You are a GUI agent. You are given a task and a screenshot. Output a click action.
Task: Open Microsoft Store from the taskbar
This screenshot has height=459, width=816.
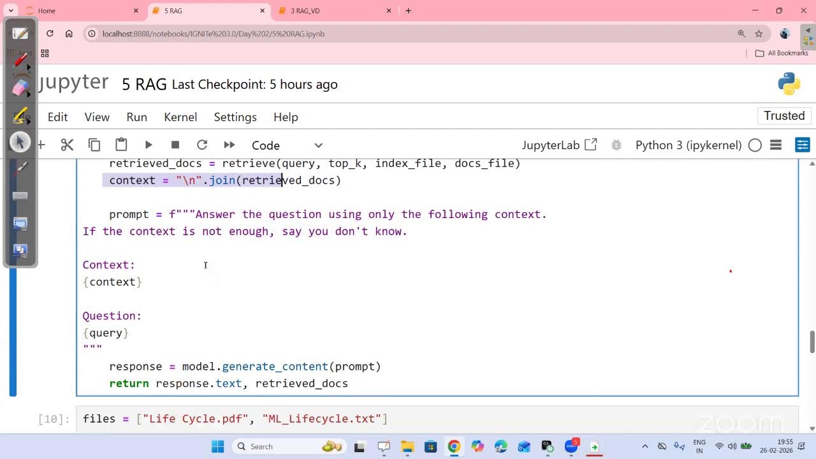[431, 446]
